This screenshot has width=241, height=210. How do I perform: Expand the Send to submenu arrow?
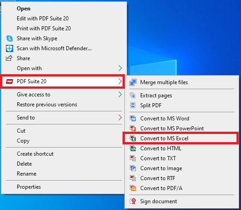(120, 118)
